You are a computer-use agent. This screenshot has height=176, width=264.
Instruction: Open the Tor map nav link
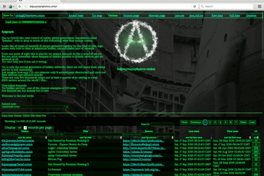[97, 15]
